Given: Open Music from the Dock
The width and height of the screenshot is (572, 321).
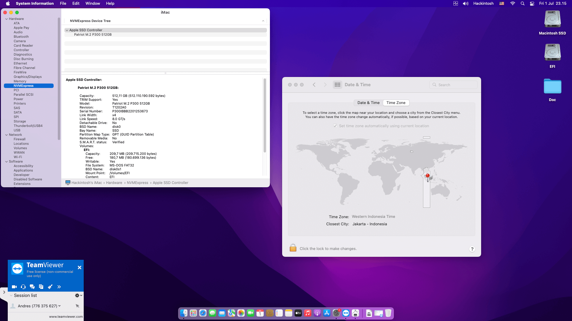Looking at the screenshot, I should tap(308, 313).
